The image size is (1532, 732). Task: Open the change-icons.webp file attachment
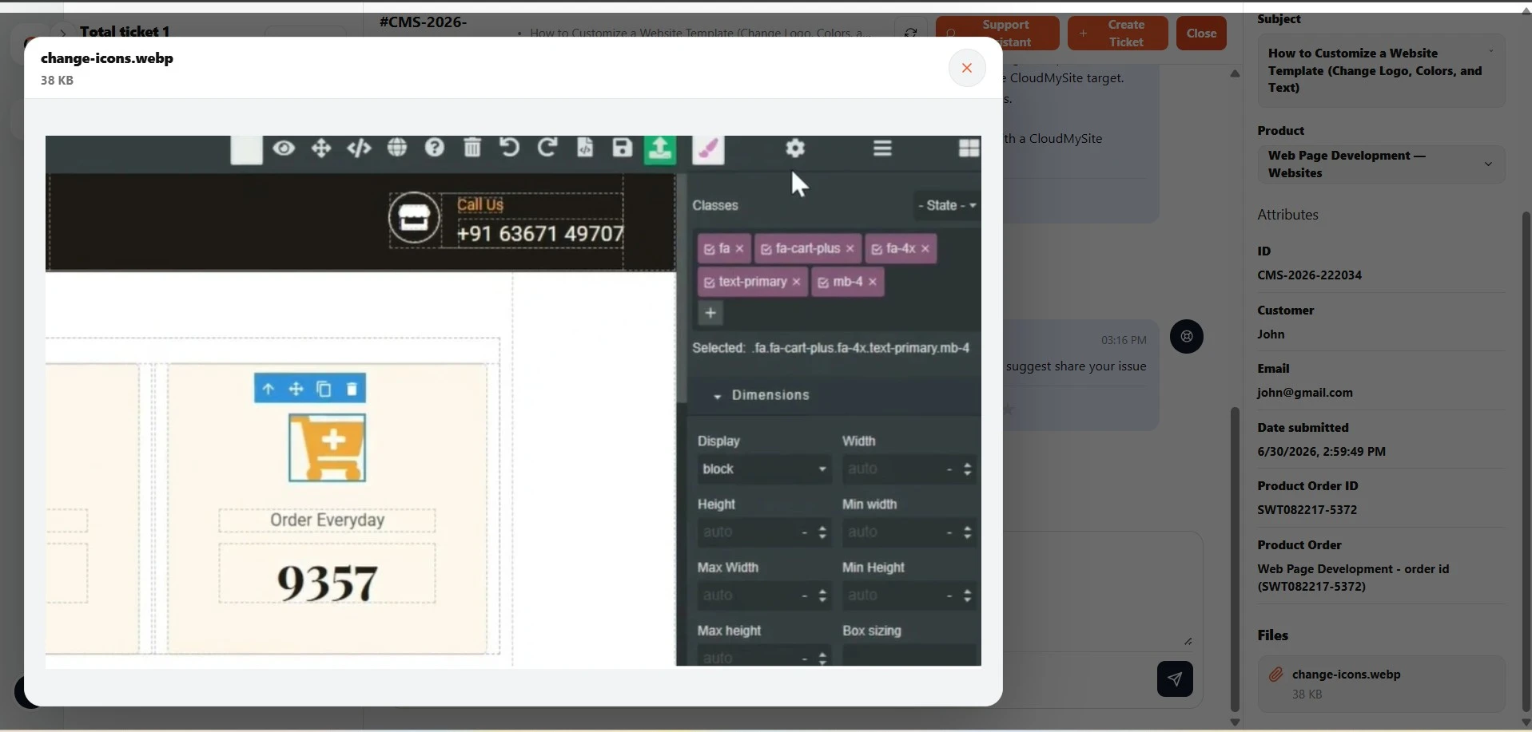[1381, 684]
